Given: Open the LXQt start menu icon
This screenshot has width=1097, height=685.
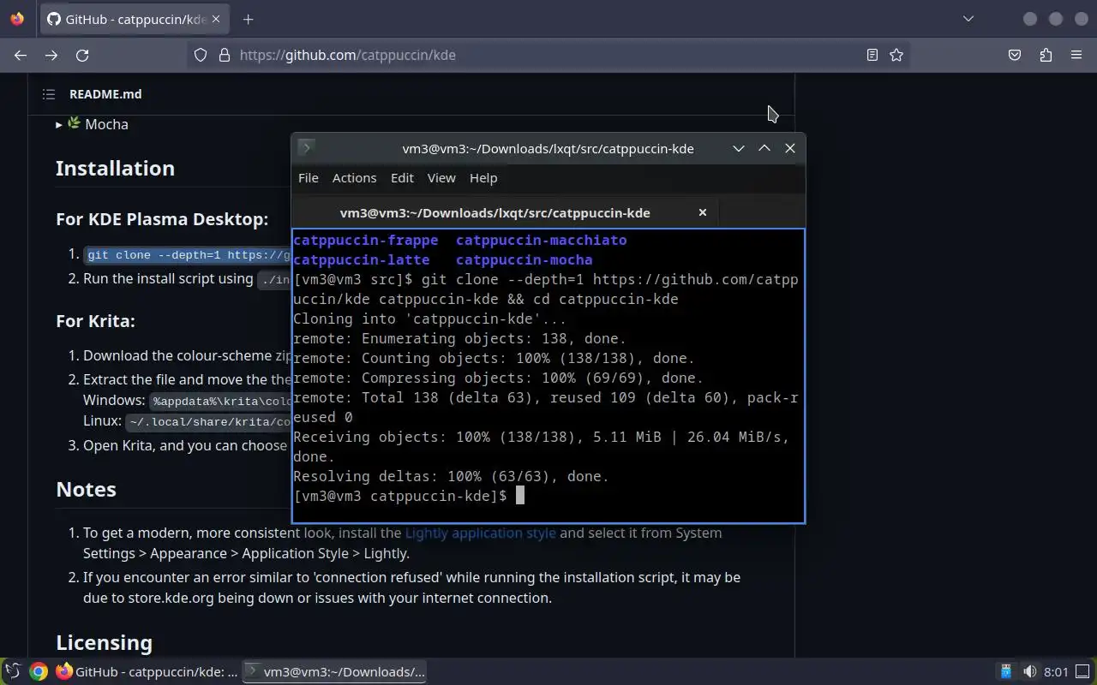Looking at the screenshot, I should 12,671.
